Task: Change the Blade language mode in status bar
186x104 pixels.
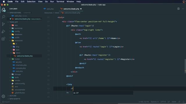Action: (x=174, y=102)
